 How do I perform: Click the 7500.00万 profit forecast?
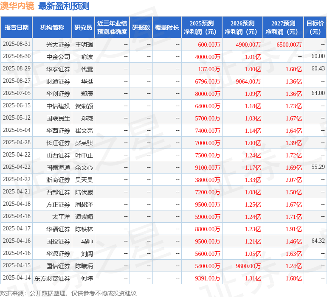pos(208,155)
